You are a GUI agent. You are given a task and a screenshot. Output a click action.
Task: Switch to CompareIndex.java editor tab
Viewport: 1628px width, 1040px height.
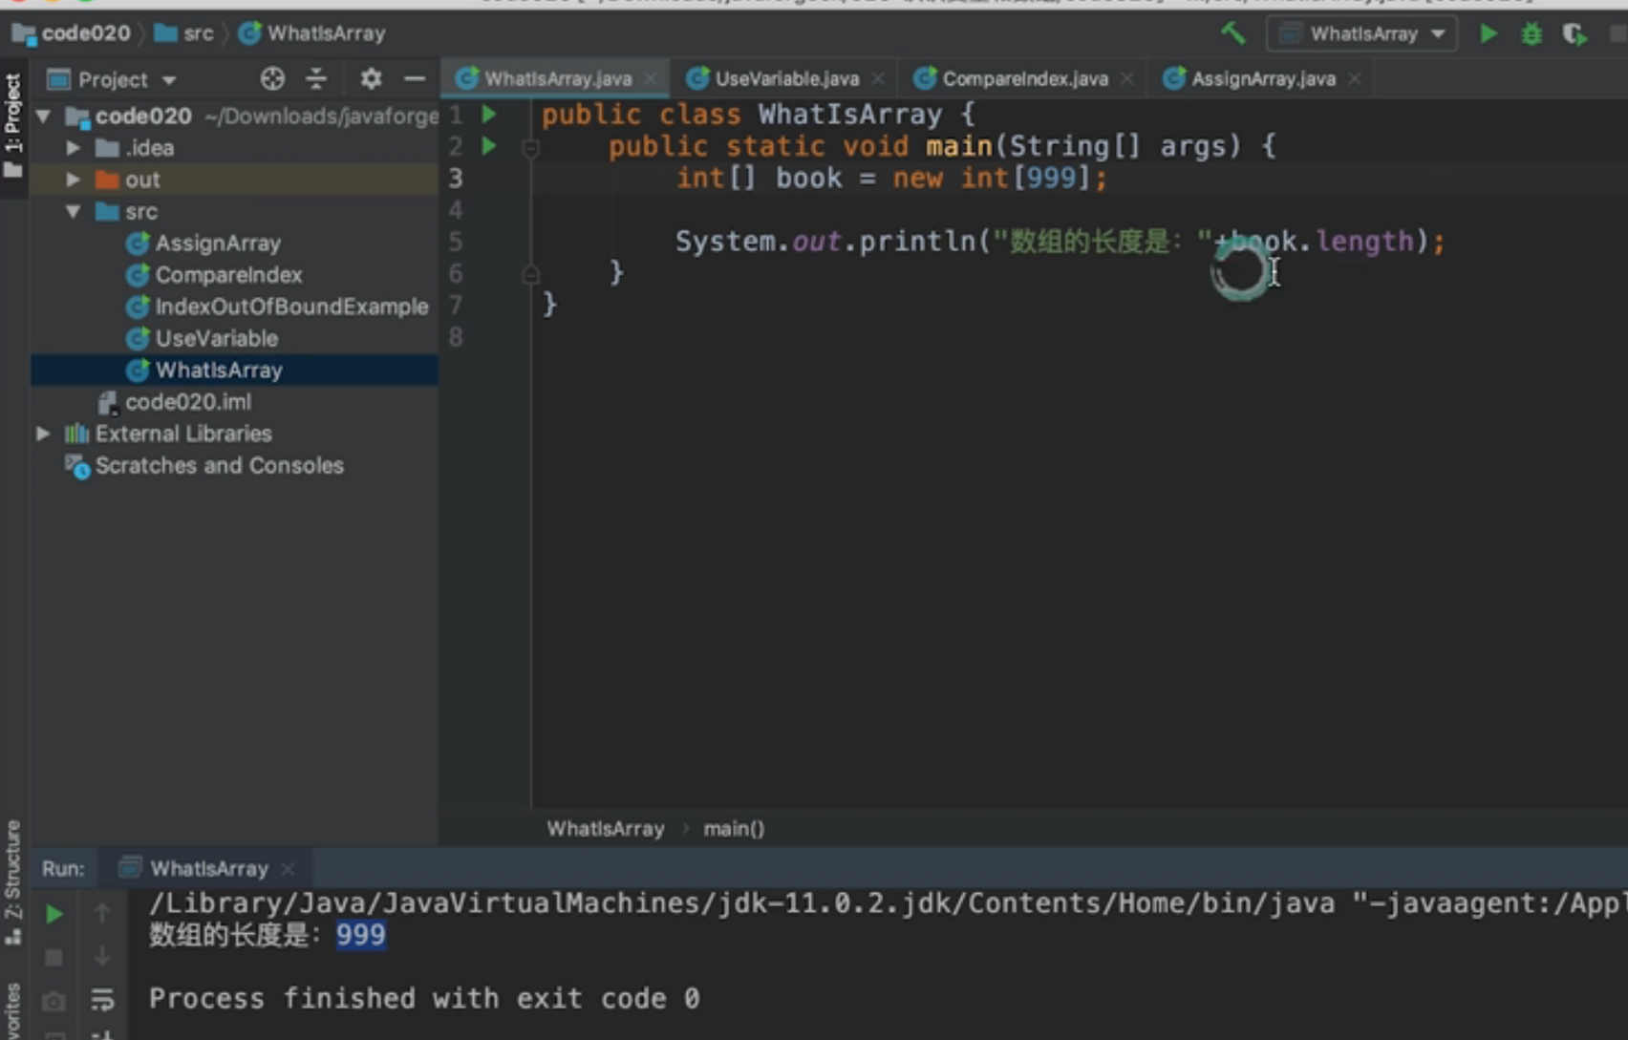(1024, 78)
